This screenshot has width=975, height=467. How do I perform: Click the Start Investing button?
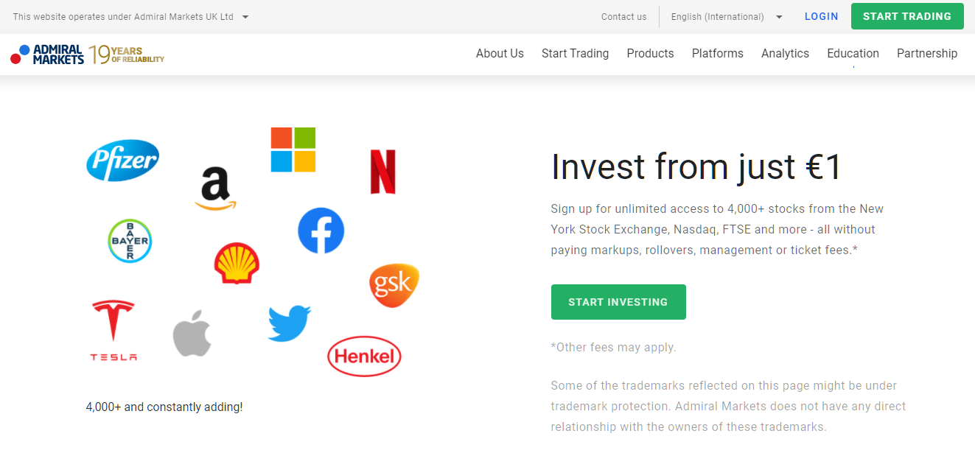[x=618, y=302]
